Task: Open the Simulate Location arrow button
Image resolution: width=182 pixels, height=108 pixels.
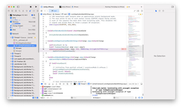Action: click(71, 84)
